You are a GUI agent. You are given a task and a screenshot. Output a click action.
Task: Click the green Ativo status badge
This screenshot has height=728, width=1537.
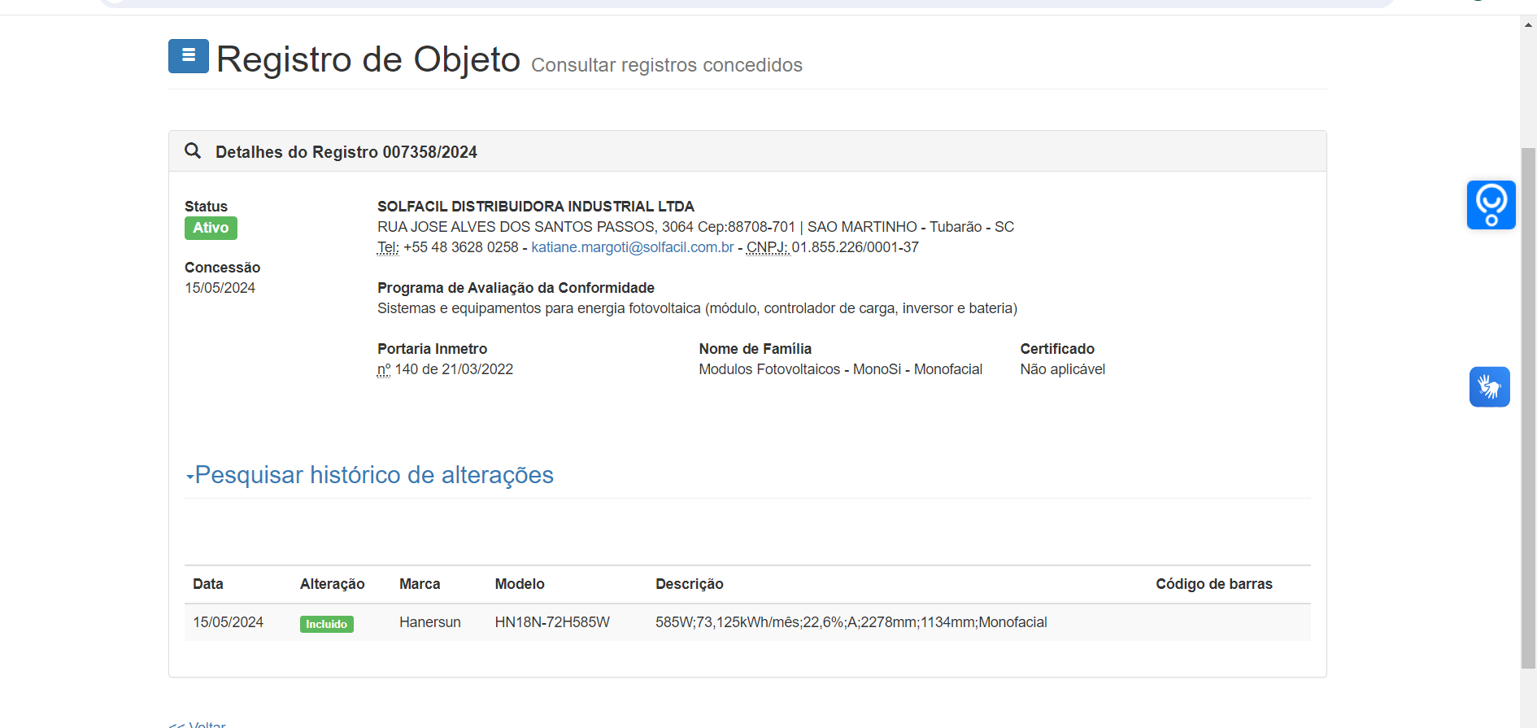click(211, 229)
